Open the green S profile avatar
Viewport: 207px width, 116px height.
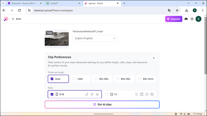click(x=198, y=19)
